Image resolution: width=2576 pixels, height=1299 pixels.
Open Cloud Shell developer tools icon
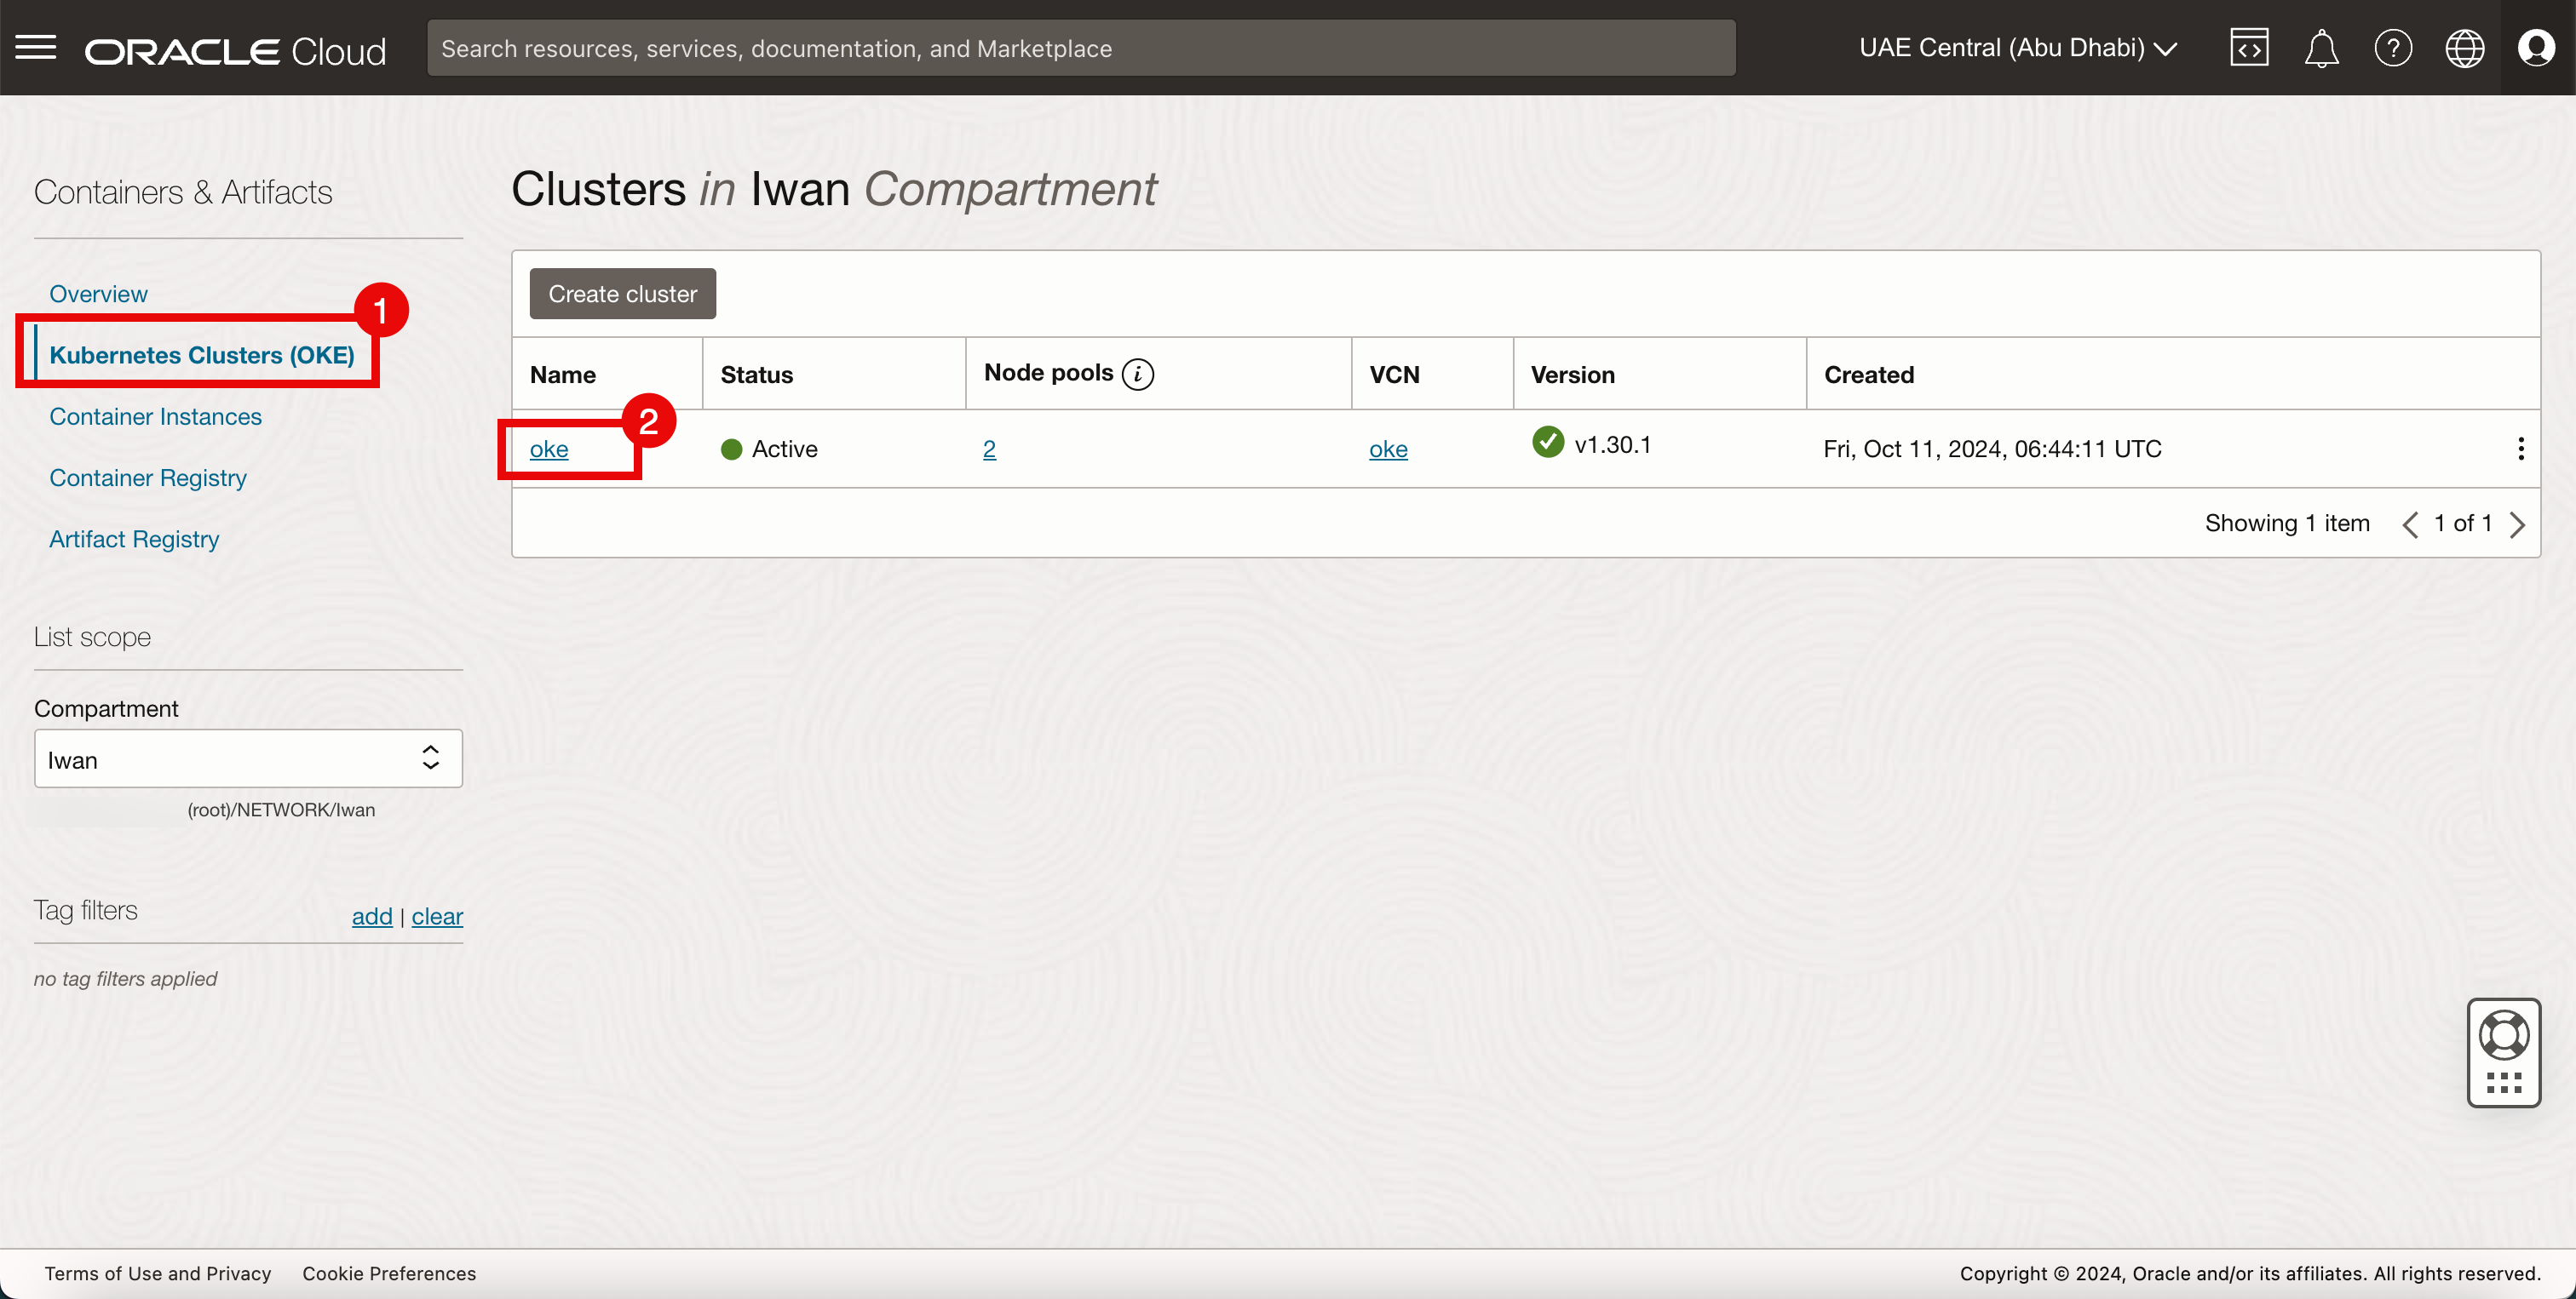[2248, 47]
